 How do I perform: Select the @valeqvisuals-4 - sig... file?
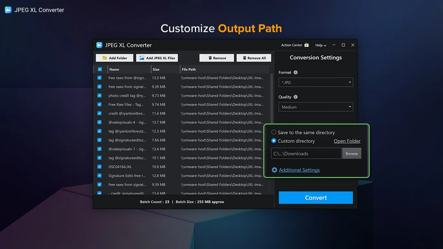(127, 122)
